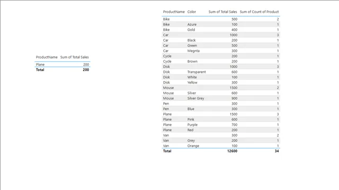339x190 pixels.
Task: Select the Blue color cell
Action: point(191,109)
